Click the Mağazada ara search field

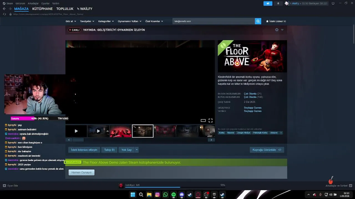tap(214, 21)
